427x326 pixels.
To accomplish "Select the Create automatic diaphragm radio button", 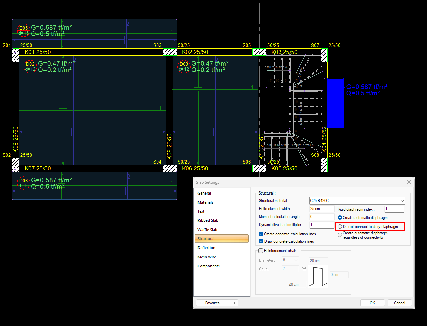I will point(340,218).
